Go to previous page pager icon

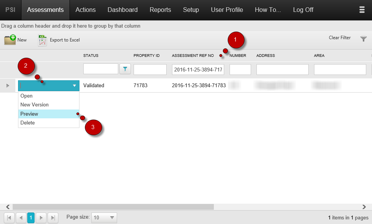coord(21,217)
